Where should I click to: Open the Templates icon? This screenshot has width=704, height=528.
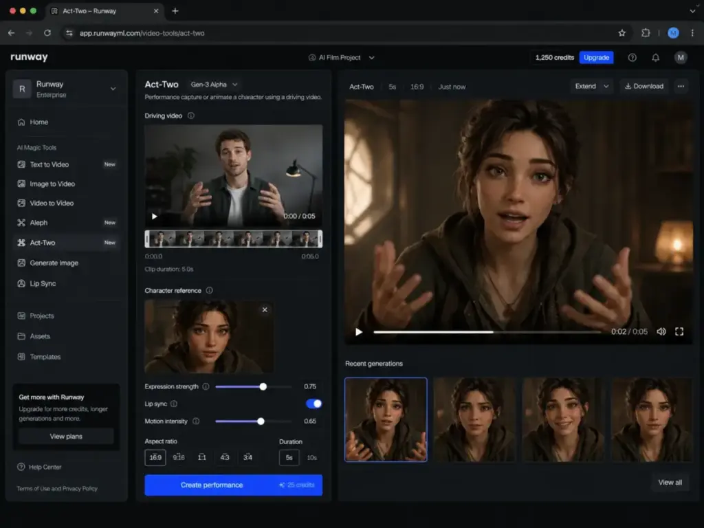[x=21, y=357]
